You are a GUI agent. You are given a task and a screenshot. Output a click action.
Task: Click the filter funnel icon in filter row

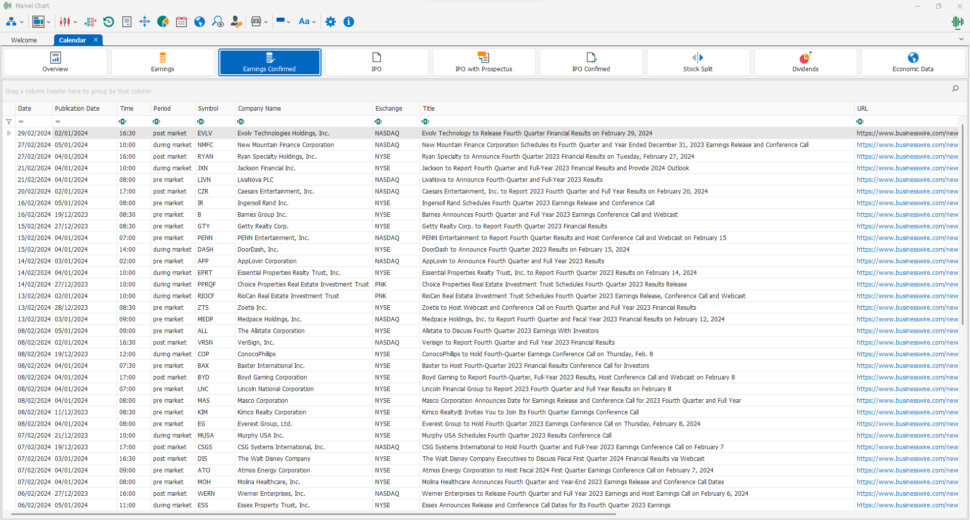[9, 122]
